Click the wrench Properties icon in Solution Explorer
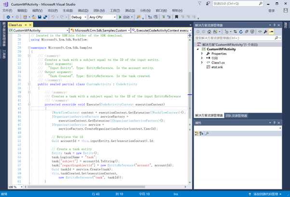This screenshot has height=197, width=290. click(265, 32)
